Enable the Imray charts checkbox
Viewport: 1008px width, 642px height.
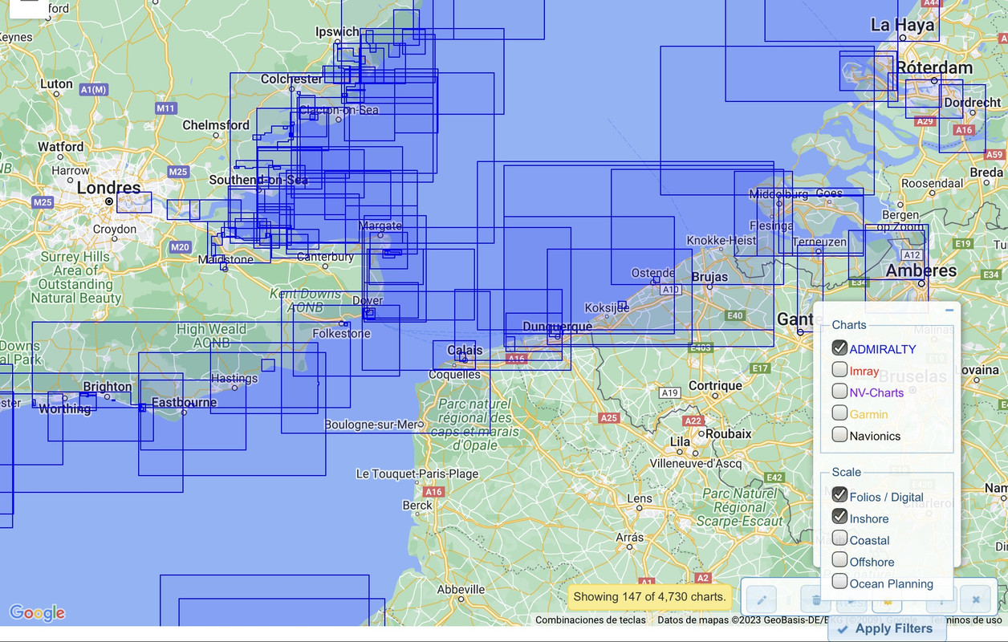coord(839,370)
